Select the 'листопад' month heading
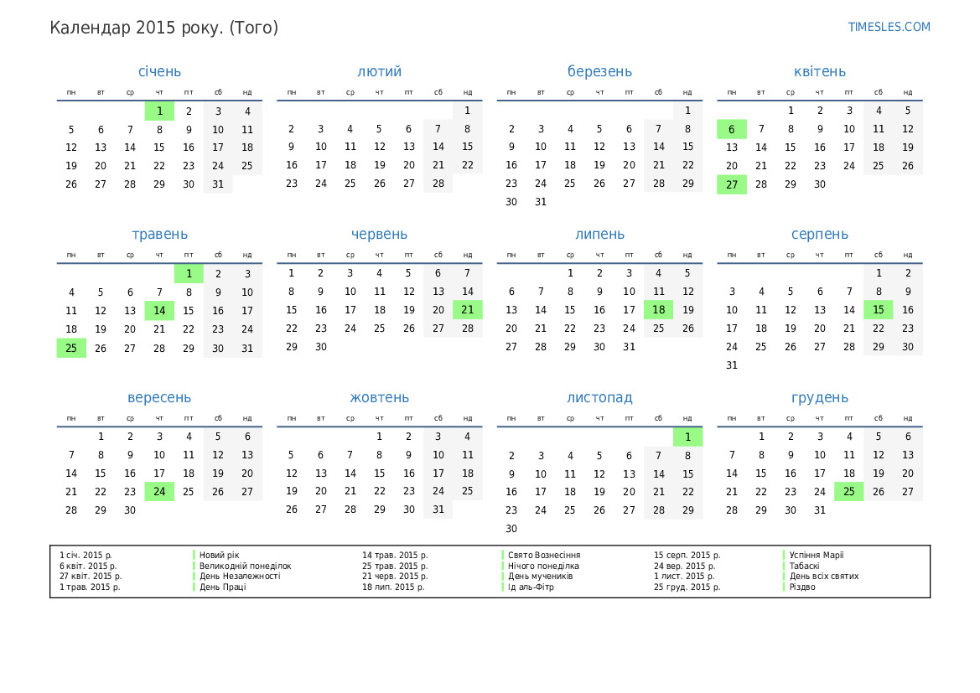 click(x=599, y=397)
